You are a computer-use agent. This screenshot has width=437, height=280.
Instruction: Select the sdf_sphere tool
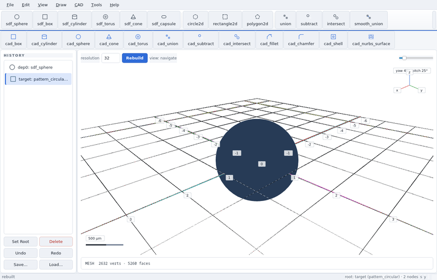pyautogui.click(x=17, y=20)
